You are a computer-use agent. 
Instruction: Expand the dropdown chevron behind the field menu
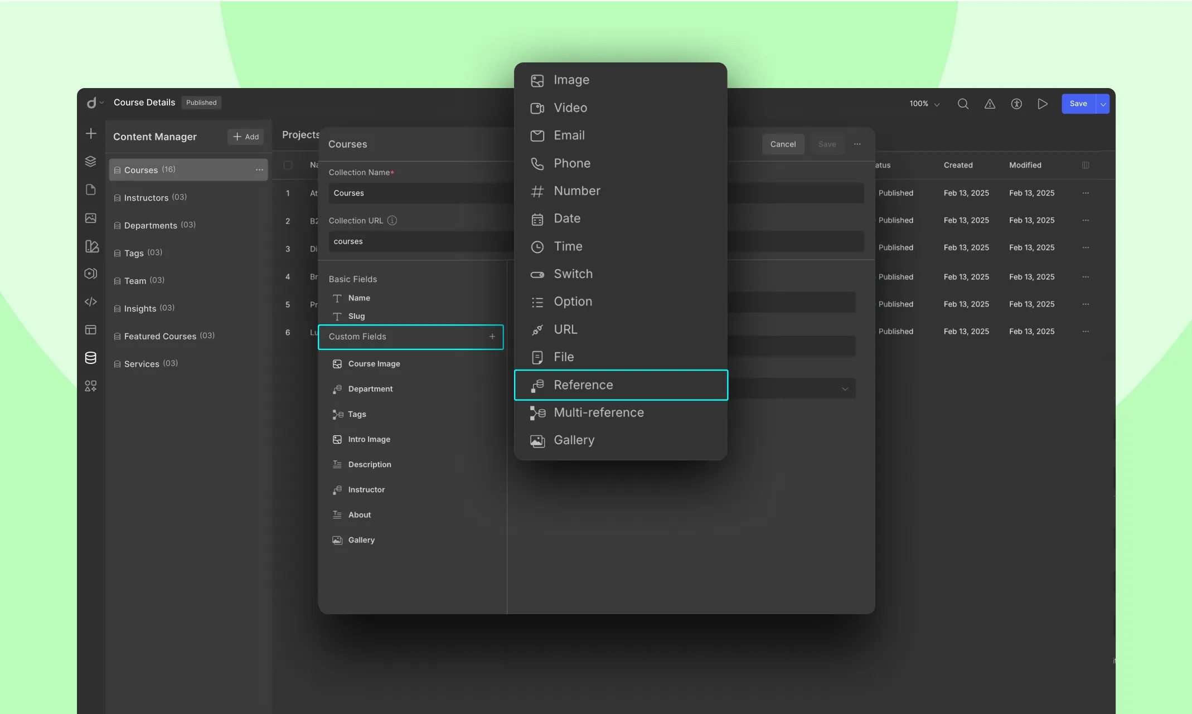tap(845, 389)
